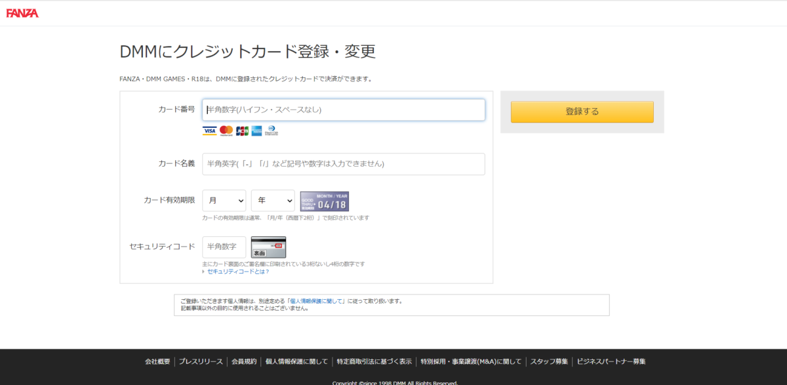Open ビジネスパートナー募集 footer link
Screen dimensions: 787x385
pyautogui.click(x=611, y=361)
